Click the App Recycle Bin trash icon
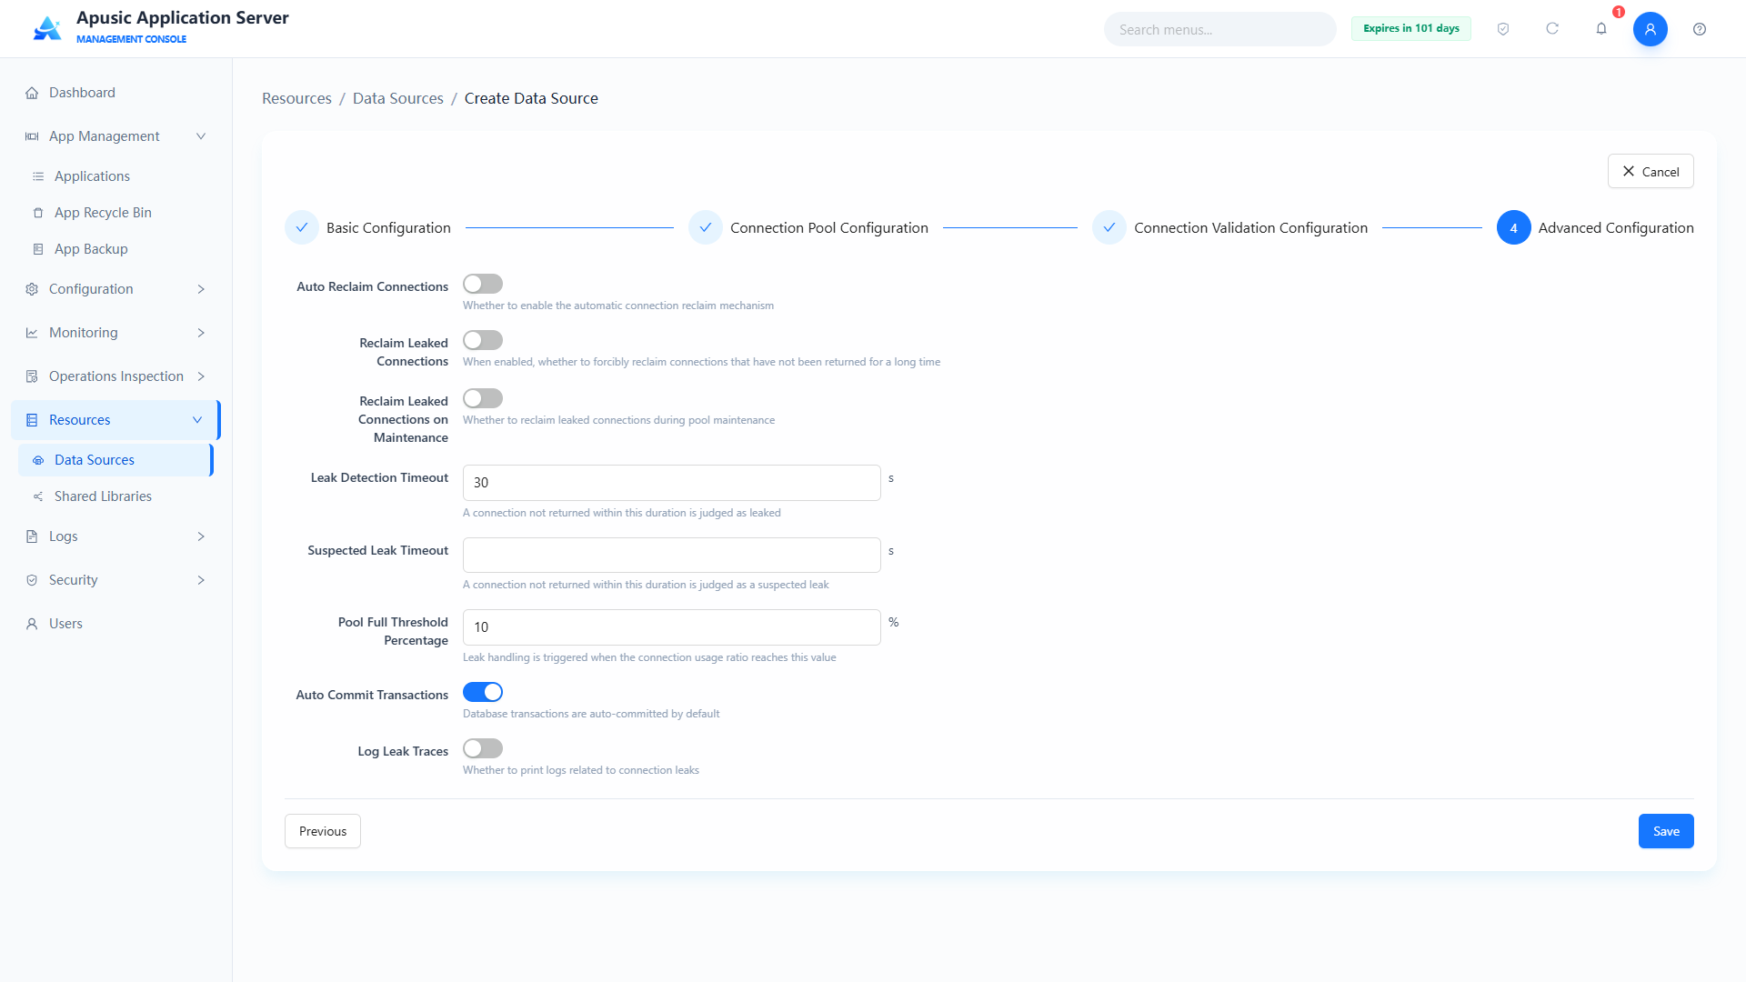This screenshot has height=982, width=1746. pyautogui.click(x=38, y=213)
